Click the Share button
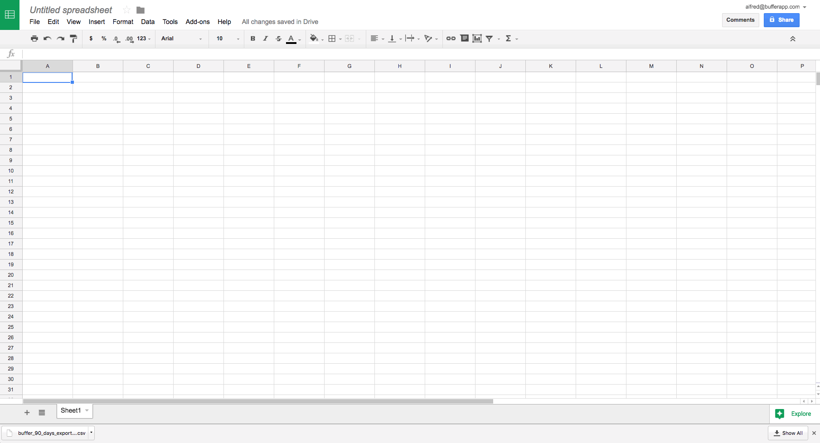The height and width of the screenshot is (443, 820). pyautogui.click(x=781, y=20)
